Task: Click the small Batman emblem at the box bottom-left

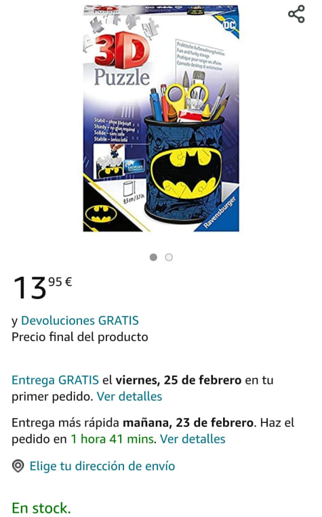Action: click(x=101, y=214)
